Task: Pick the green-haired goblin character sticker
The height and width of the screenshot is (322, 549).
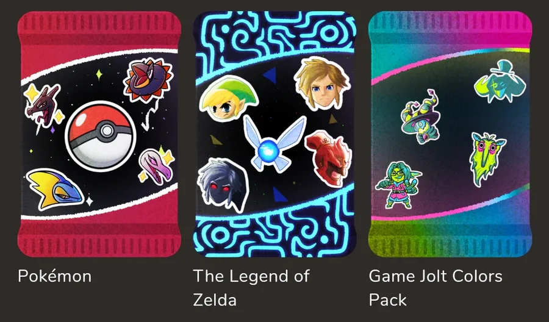Action: pos(398,184)
